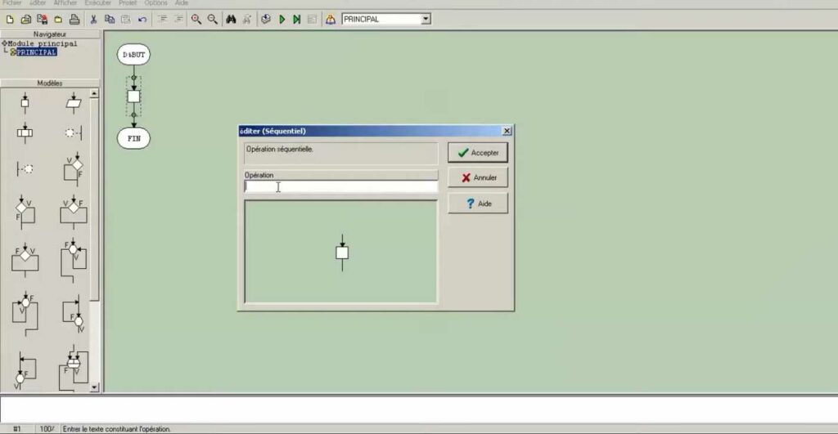
Task: Select the PRINCIPAL item in the Navigateur tree
Action: (x=36, y=52)
